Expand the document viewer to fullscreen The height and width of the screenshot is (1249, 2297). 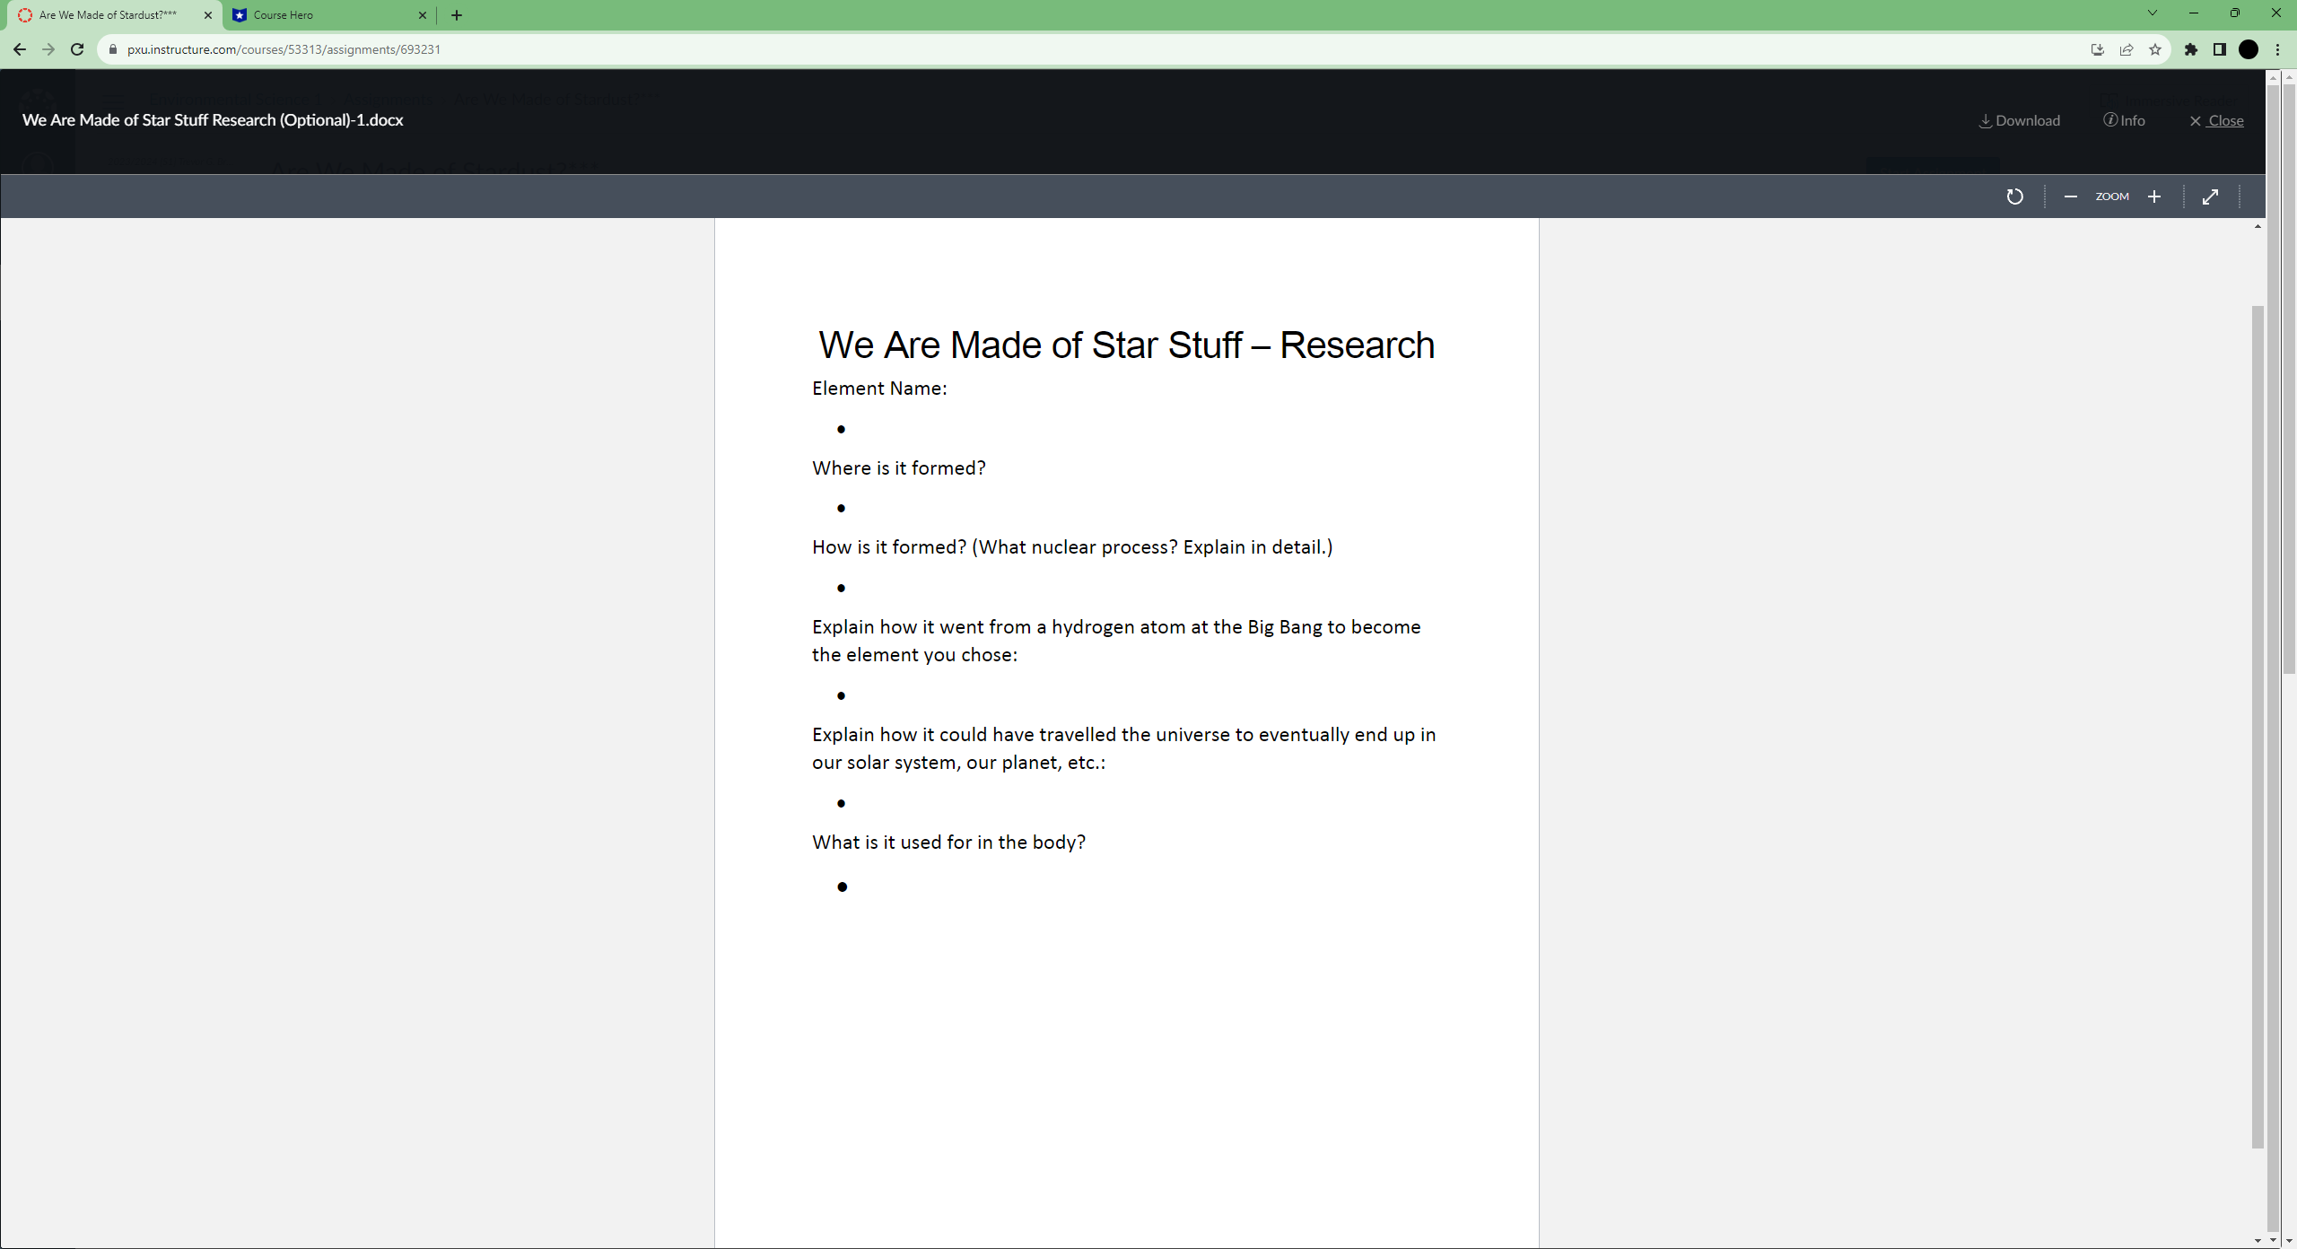pos(2210,197)
